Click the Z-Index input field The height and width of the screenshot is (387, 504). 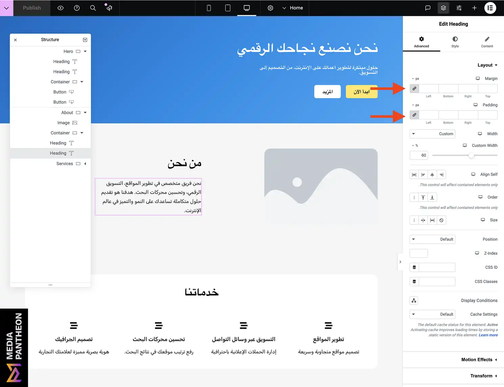419,253
